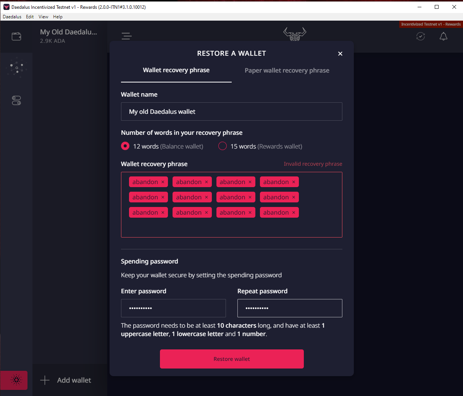Viewport: 463px width, 396px height.
Task: Click the Cardano network logo at bottom left
Action: pyautogui.click(x=15, y=380)
